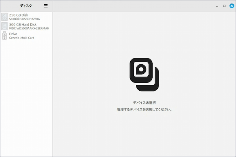This screenshot has height=157, width=236.
Task: Close the Disks application window
Action: pos(232,6)
